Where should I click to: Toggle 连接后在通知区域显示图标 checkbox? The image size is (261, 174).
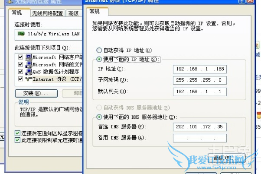click(17, 133)
